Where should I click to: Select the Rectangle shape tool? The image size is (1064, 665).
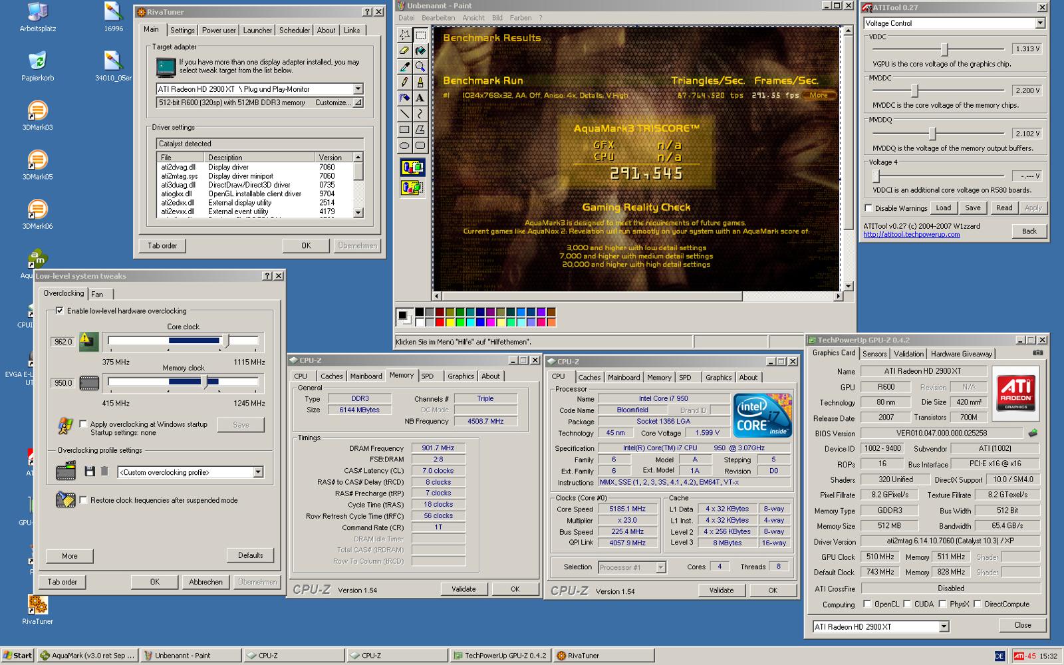(x=404, y=130)
